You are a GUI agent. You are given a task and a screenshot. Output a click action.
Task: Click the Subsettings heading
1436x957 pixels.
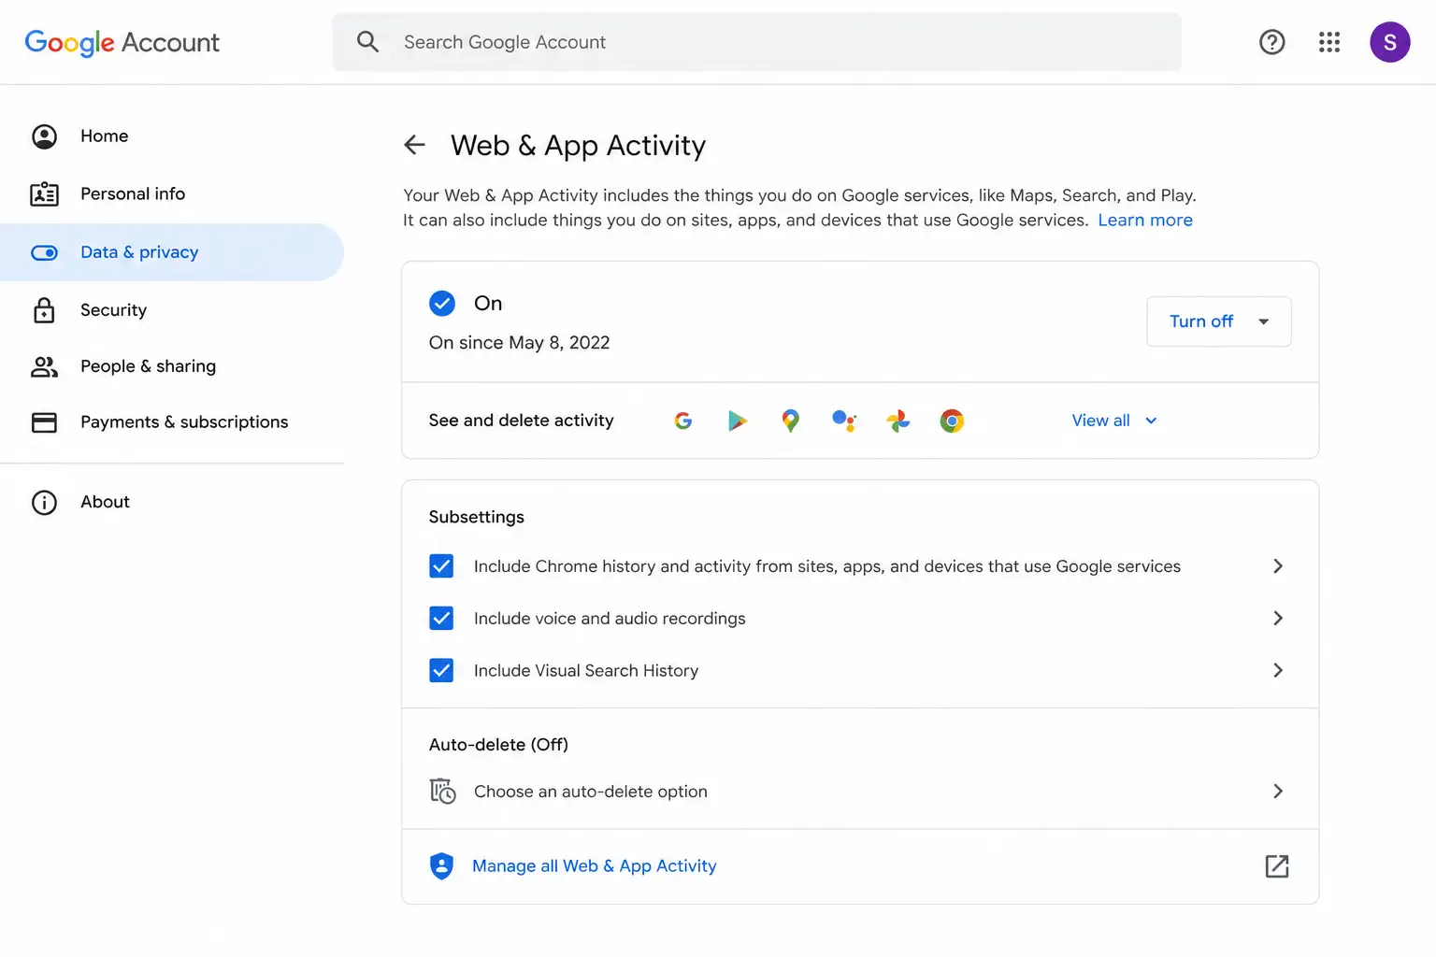[x=476, y=518]
